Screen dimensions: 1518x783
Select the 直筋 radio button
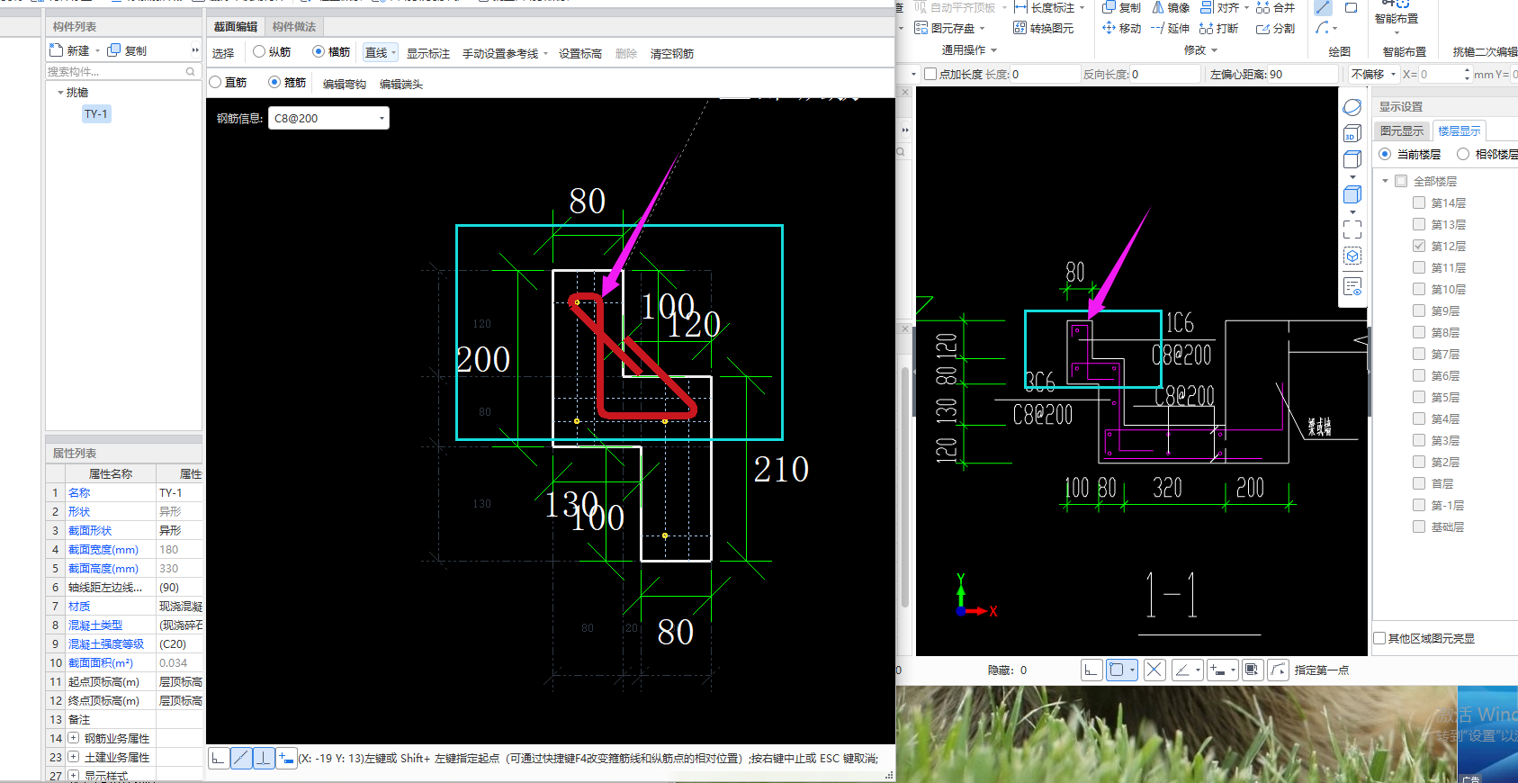tap(215, 82)
